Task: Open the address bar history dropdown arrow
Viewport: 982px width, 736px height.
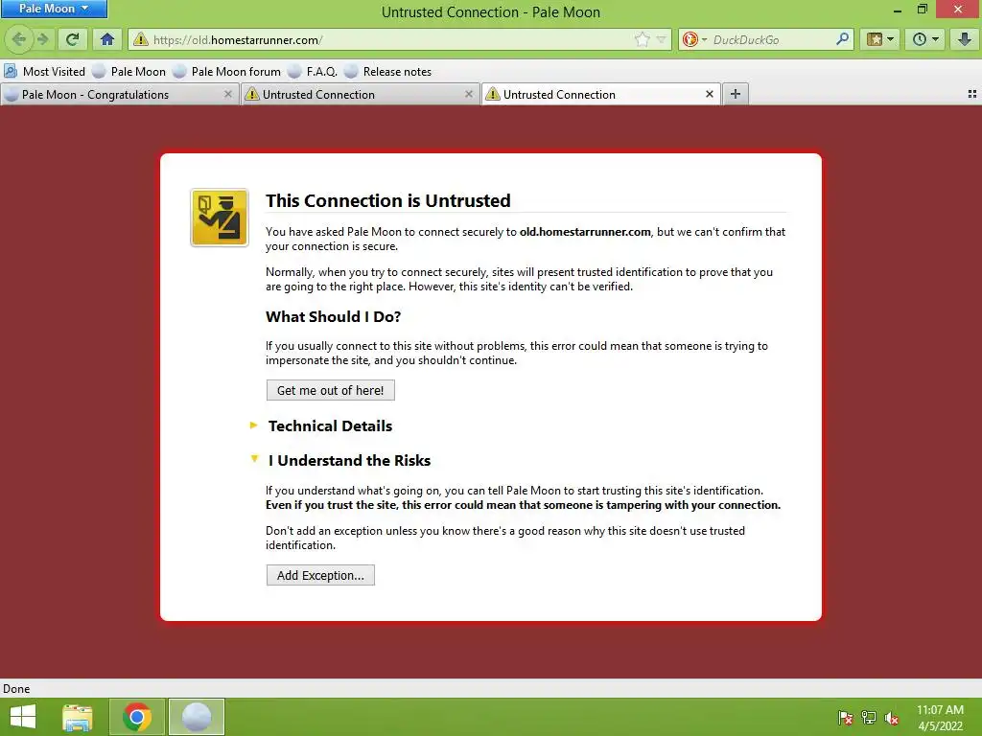Action: (661, 39)
